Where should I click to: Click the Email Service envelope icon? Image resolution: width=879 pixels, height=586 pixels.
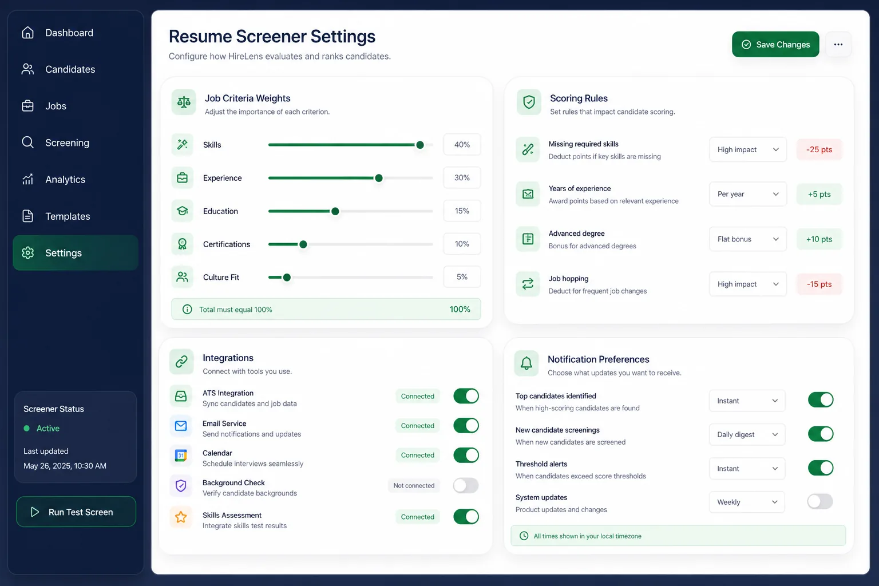point(181,426)
